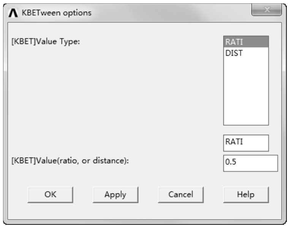Apply the 0.5 ratio without closing
Viewport: 288px width, 226px height.
(116, 195)
